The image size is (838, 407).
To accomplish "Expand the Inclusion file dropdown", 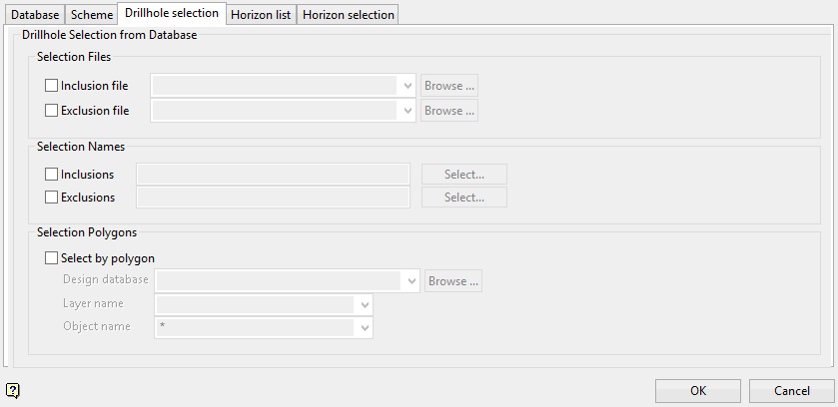I will (x=408, y=86).
